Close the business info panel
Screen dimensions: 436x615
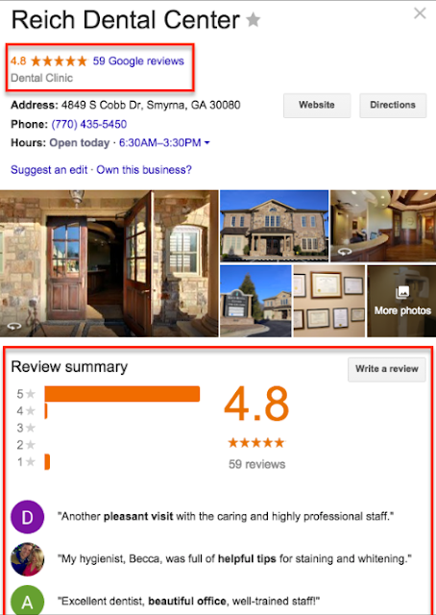pyautogui.click(x=420, y=13)
